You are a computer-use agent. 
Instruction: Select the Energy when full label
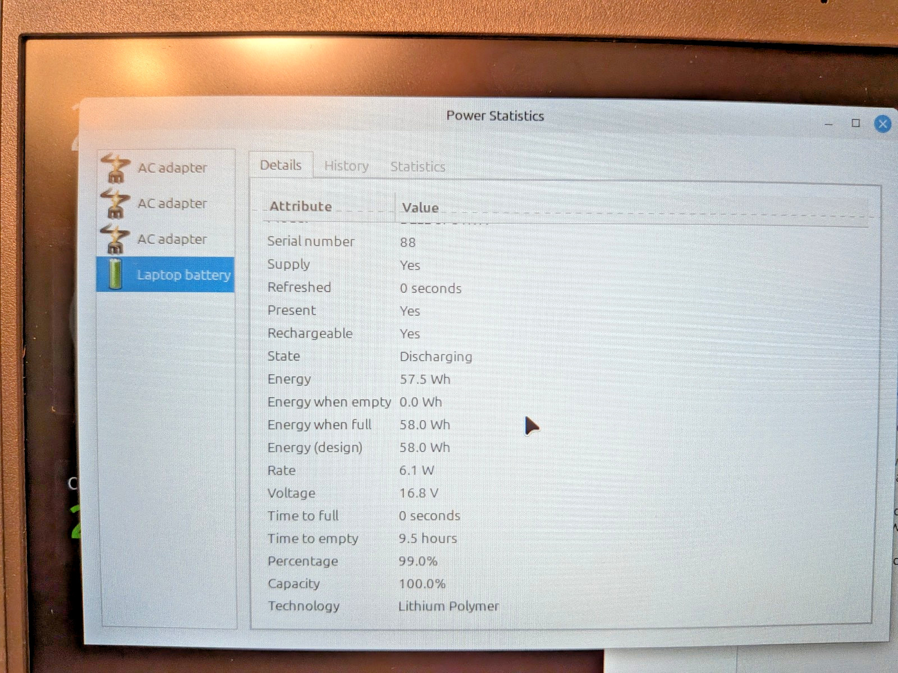point(319,425)
